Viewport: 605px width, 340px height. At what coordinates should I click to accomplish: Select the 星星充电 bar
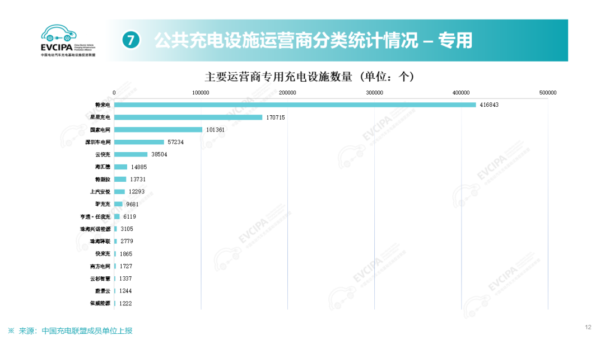click(x=188, y=117)
